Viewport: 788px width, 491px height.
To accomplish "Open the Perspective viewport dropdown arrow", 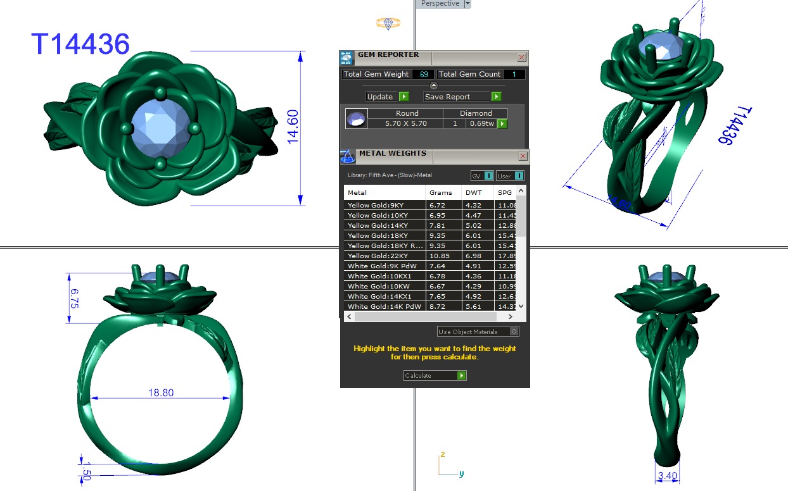I will pyautogui.click(x=467, y=4).
